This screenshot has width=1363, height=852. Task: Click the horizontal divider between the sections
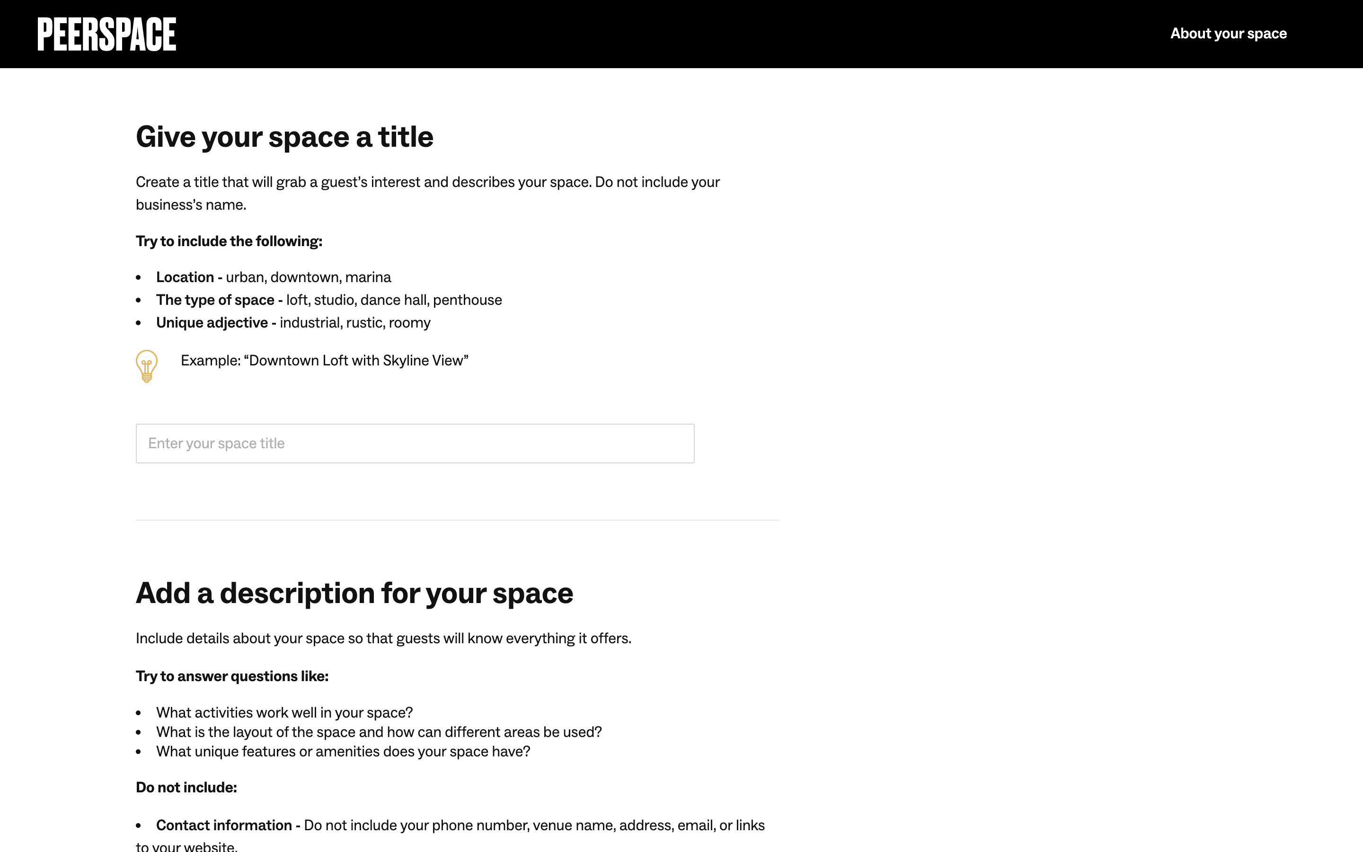pyautogui.click(x=457, y=520)
